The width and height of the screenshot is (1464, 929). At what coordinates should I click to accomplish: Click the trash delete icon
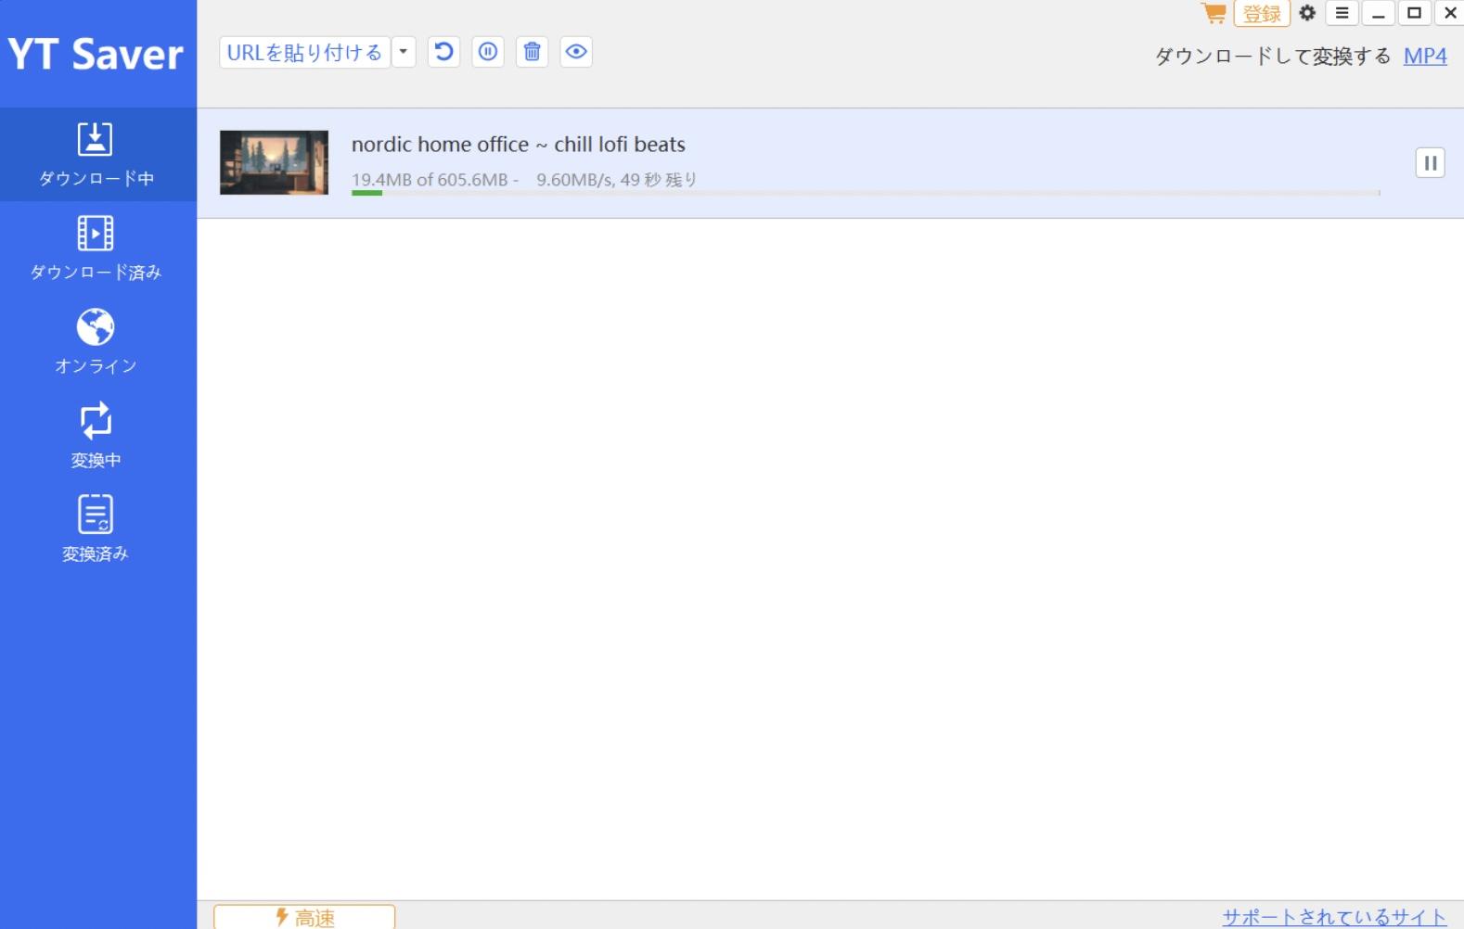click(x=533, y=52)
